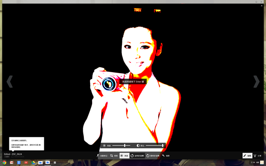Click the user avatar in system tray
This screenshot has width=266, height=166.
[x=262, y=162]
